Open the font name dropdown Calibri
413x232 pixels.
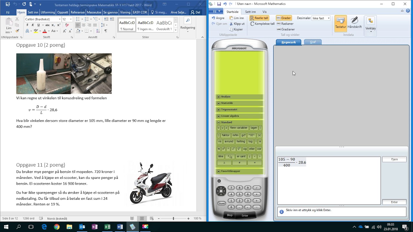(x=59, y=19)
